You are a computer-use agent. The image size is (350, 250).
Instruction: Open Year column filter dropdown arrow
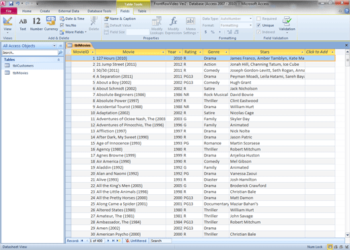(180, 52)
